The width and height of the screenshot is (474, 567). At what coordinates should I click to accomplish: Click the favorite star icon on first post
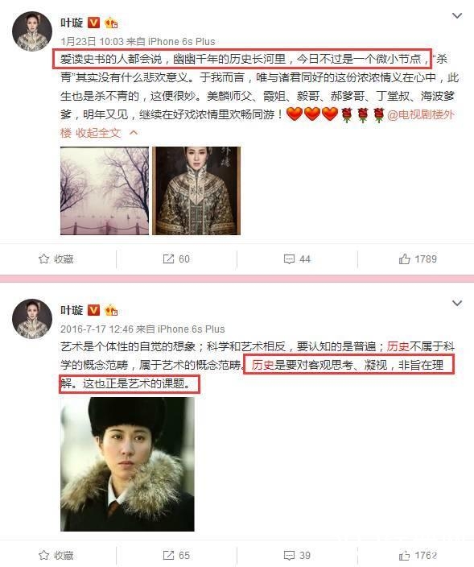[43, 259]
